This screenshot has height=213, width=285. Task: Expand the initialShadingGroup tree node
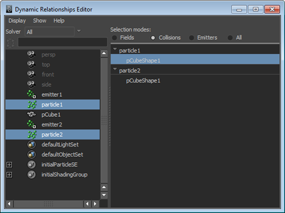click(x=9, y=174)
